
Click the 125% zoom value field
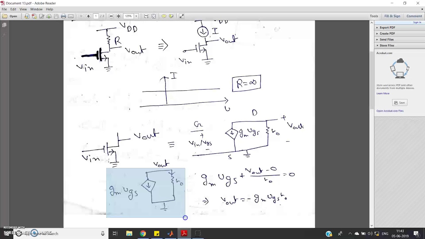[x=128, y=16]
